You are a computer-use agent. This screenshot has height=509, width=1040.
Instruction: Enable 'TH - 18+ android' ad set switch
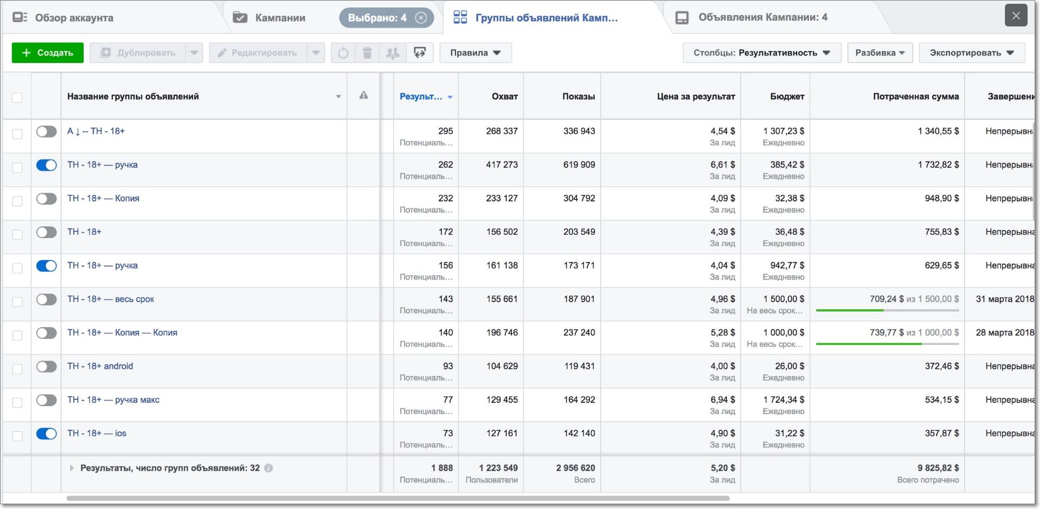pos(46,367)
